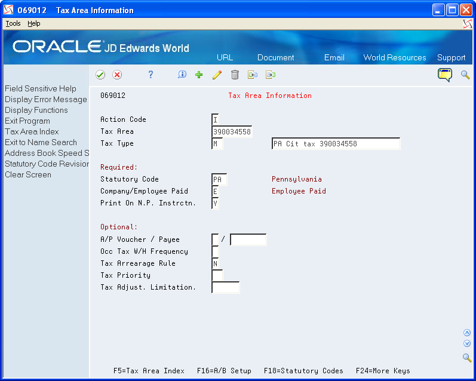The image size is (476, 381).
Task: Click the Print On N.P. Instrctn. field
Action: [215, 203]
